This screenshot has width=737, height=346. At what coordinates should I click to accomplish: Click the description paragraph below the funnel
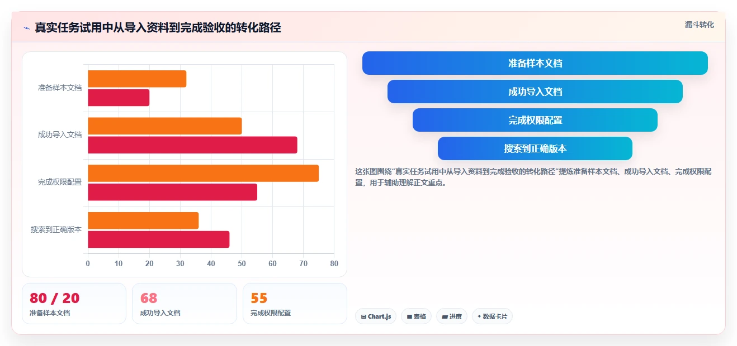533,177
